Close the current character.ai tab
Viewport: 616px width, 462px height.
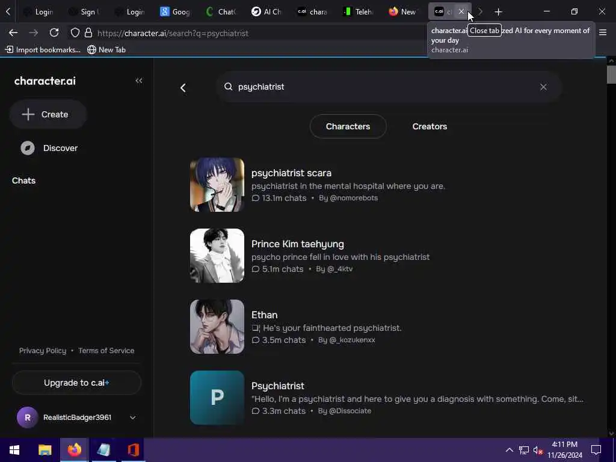pyautogui.click(x=461, y=11)
